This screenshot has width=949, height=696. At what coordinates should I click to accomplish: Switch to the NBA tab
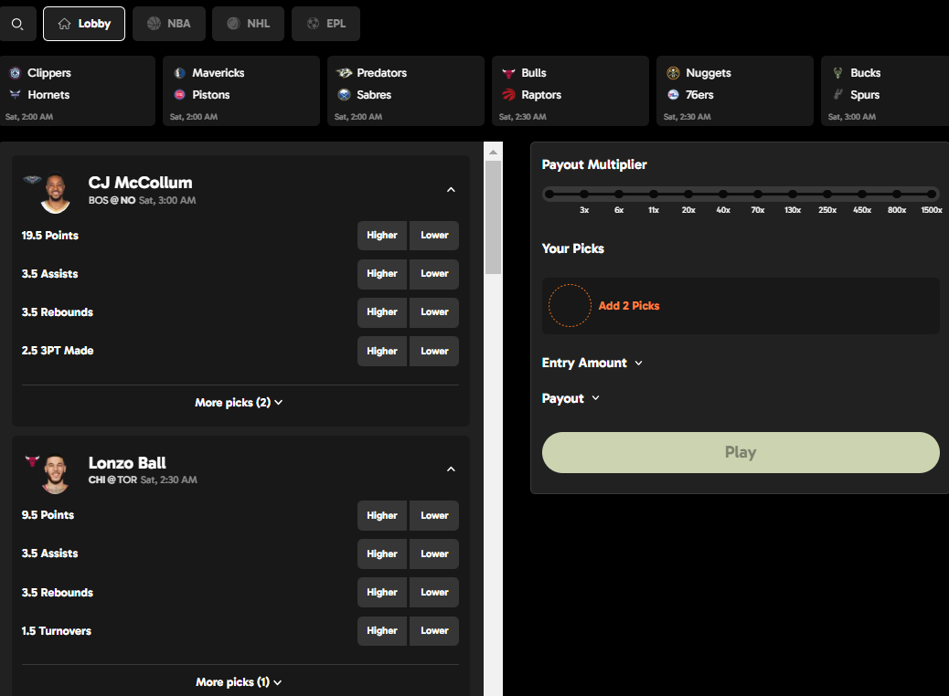[x=169, y=24]
